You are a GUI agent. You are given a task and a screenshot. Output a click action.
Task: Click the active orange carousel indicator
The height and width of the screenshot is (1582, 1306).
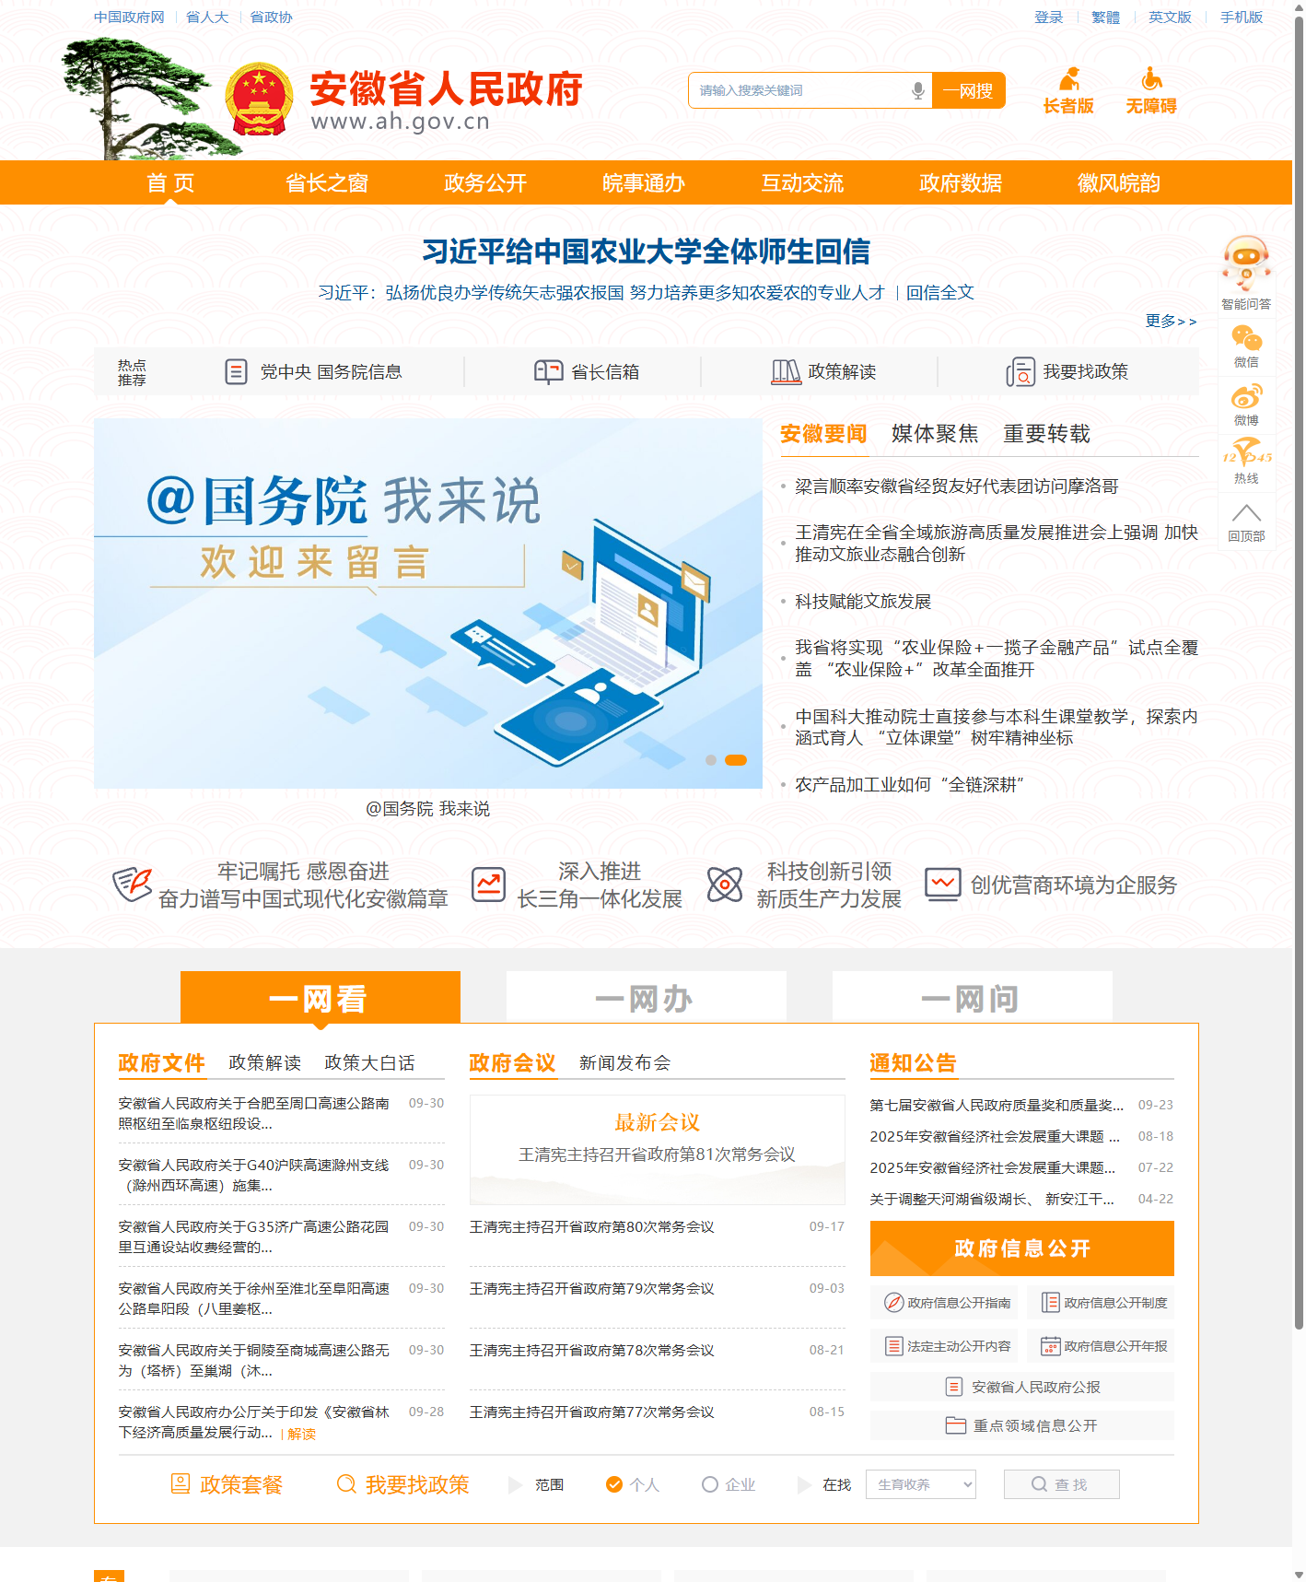point(736,760)
